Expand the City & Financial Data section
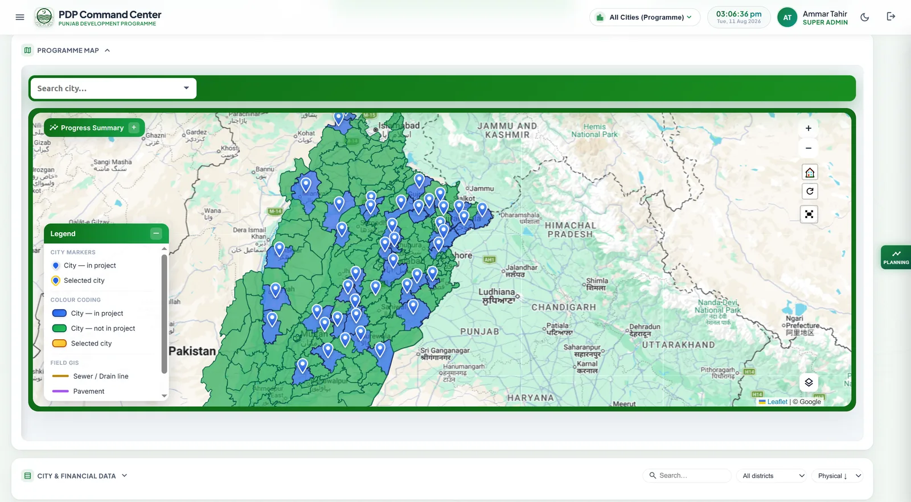This screenshot has height=502, width=911. [125, 476]
